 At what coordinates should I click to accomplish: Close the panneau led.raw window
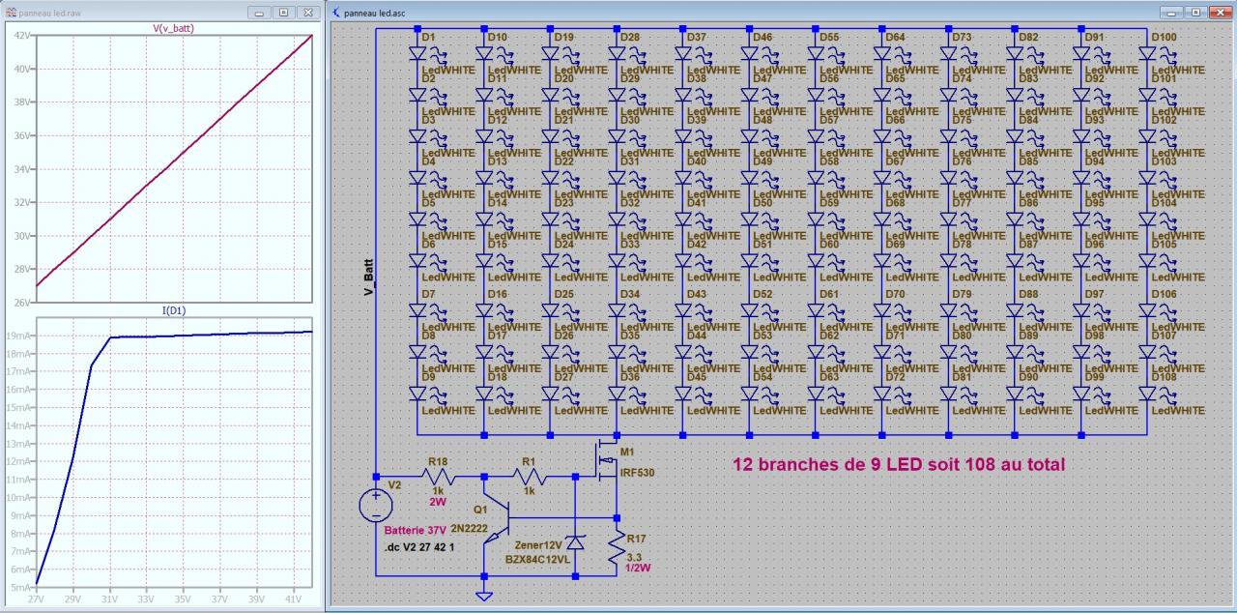pos(307,13)
